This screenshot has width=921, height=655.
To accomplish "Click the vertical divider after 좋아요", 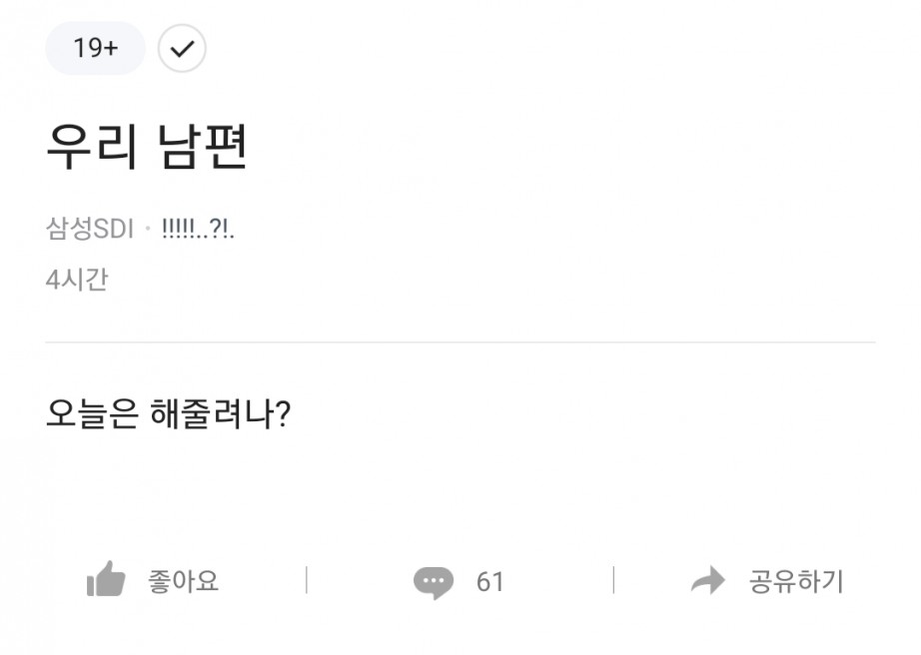I will pyautogui.click(x=306, y=581).
